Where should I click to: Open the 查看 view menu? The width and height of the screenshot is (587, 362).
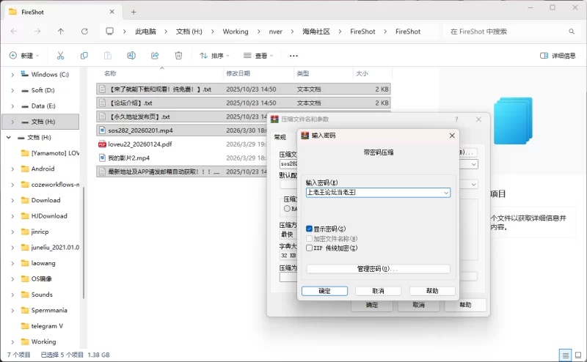pyautogui.click(x=259, y=56)
